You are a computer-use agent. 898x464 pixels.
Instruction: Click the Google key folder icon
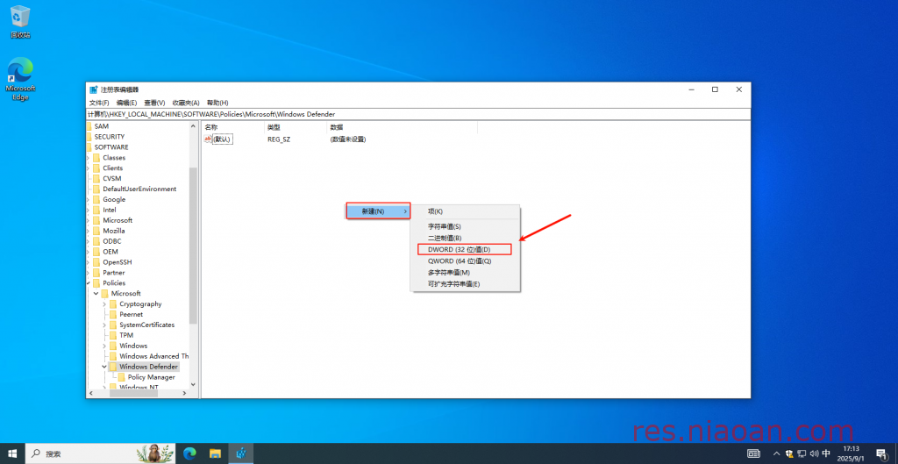tap(96, 199)
